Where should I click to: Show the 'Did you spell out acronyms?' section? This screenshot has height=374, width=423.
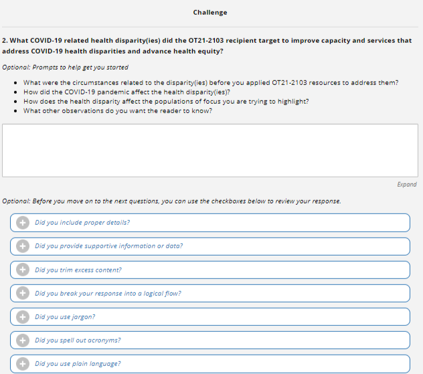tap(78, 340)
